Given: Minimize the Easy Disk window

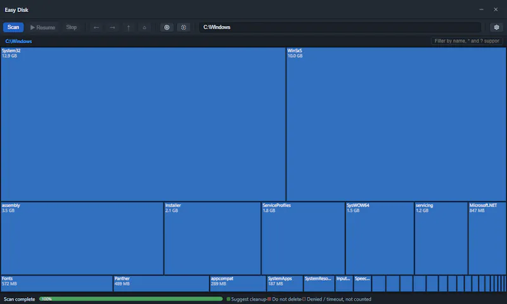Looking at the screenshot, I should (x=481, y=10).
